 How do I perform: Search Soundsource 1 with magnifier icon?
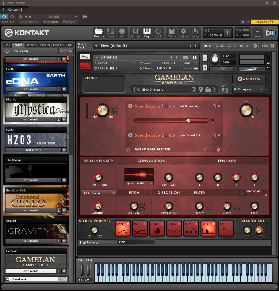214,106
